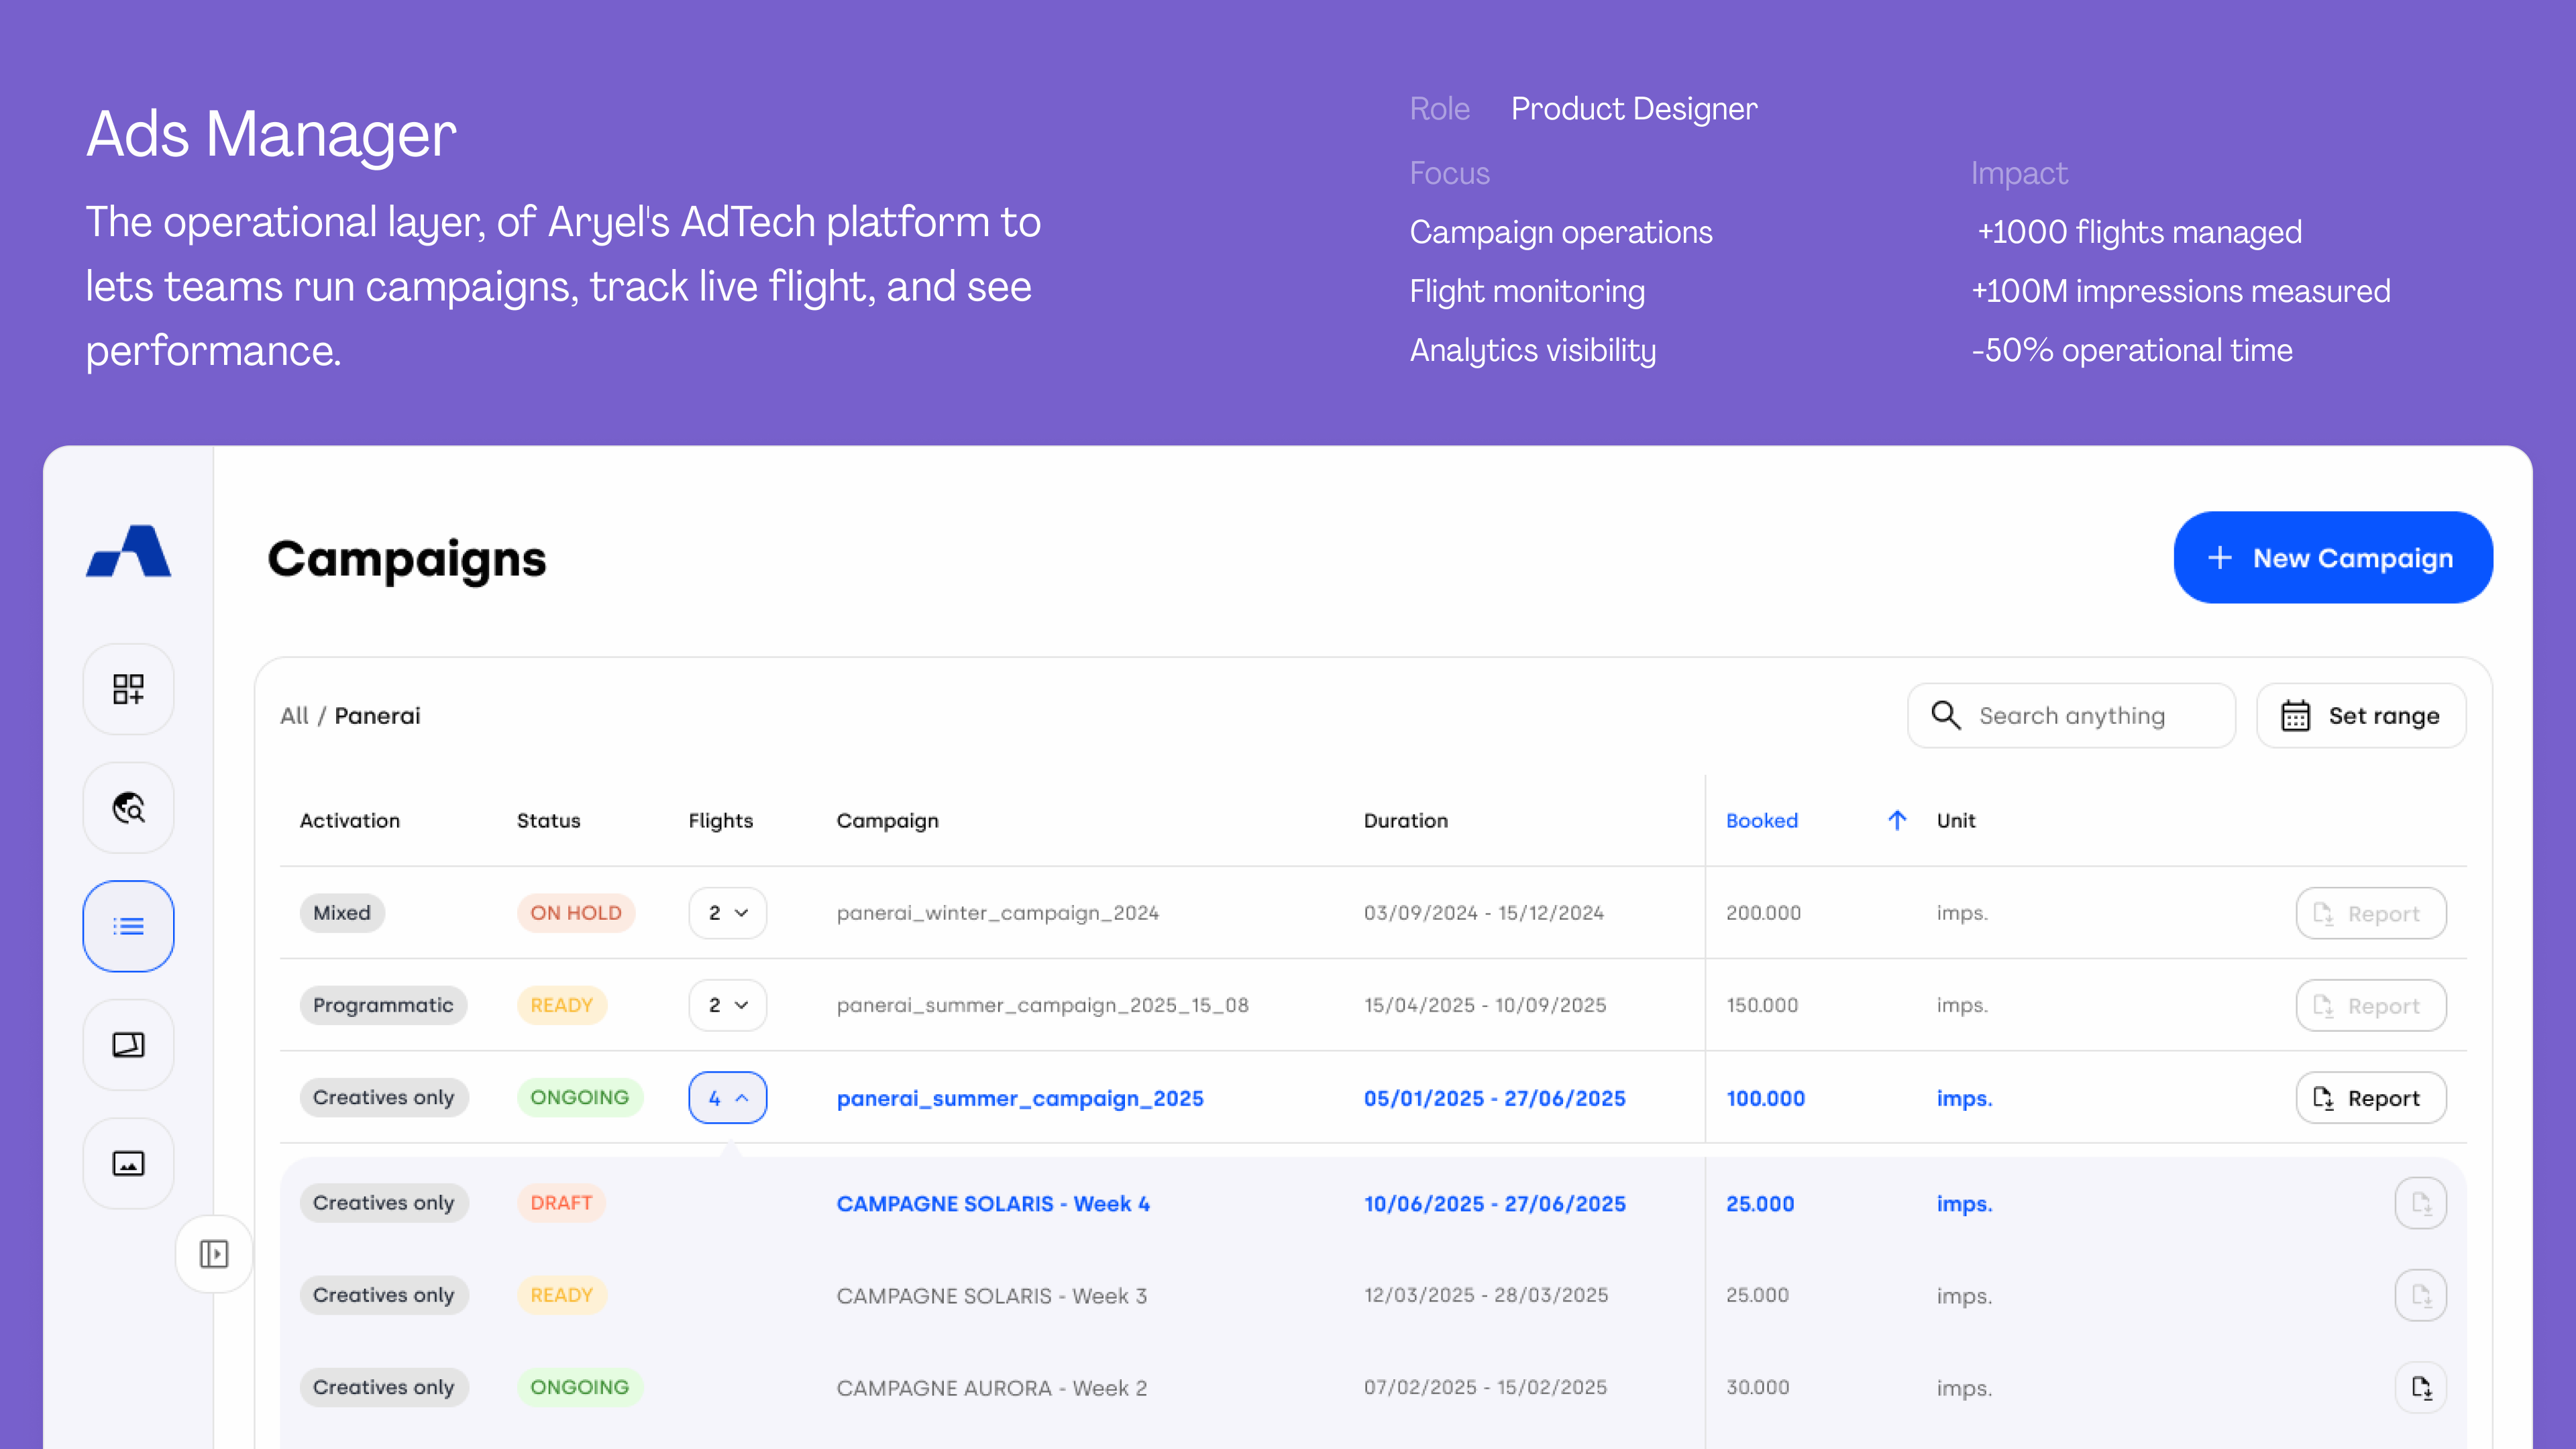Download report for CAMPAGNE AURORA - Week 2
2576x1449 pixels.
click(2421, 1387)
